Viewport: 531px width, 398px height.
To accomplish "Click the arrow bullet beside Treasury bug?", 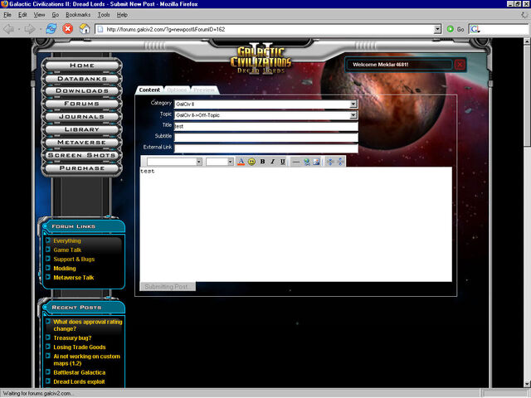I will click(x=48, y=337).
